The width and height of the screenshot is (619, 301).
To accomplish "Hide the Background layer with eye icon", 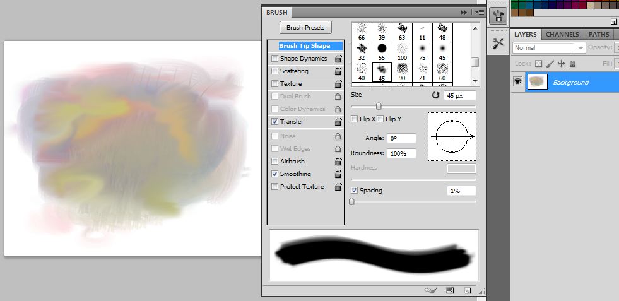I will [x=517, y=82].
